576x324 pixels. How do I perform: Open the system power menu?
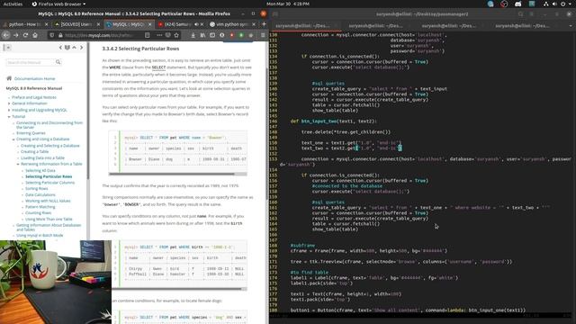562,4
